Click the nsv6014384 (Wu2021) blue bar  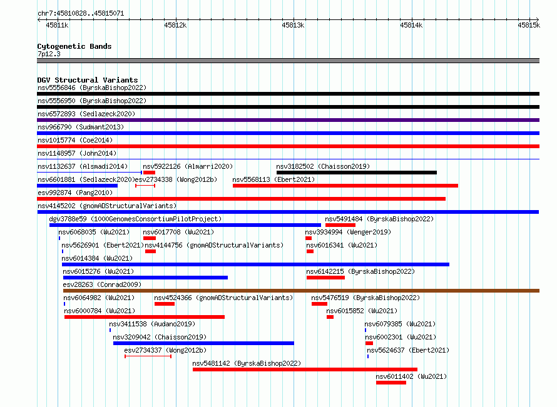255,264
